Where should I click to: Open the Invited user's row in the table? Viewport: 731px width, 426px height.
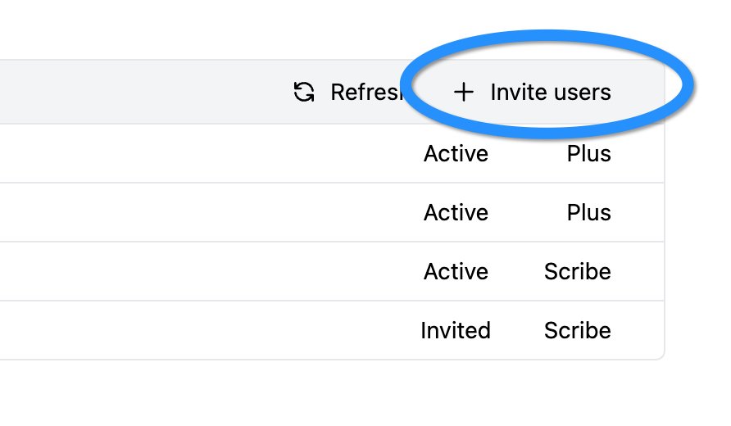(x=205, y=331)
